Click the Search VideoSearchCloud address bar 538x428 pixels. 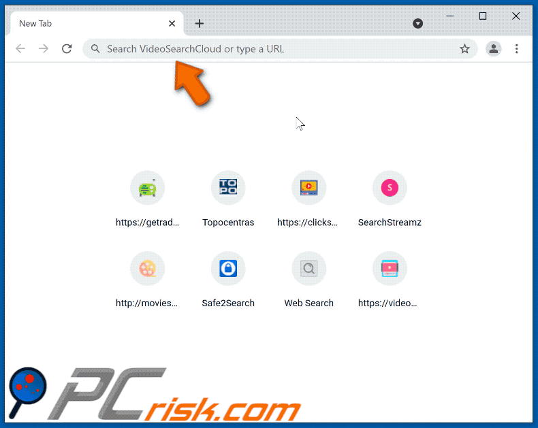point(280,49)
